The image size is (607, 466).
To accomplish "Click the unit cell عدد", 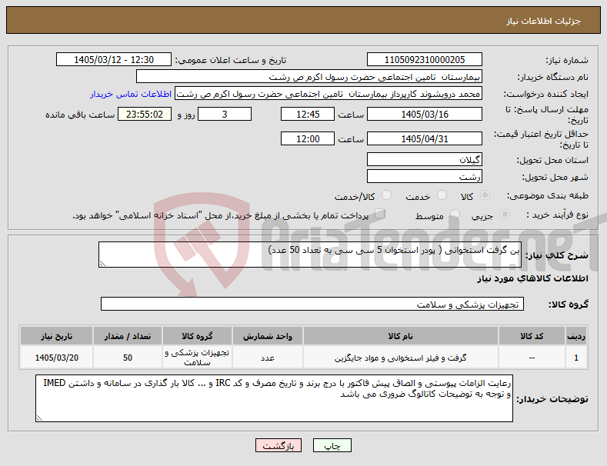I will 268,358.
